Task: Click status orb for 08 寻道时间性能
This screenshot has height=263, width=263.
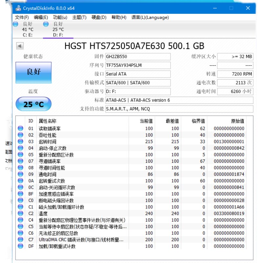Action: [20, 168]
